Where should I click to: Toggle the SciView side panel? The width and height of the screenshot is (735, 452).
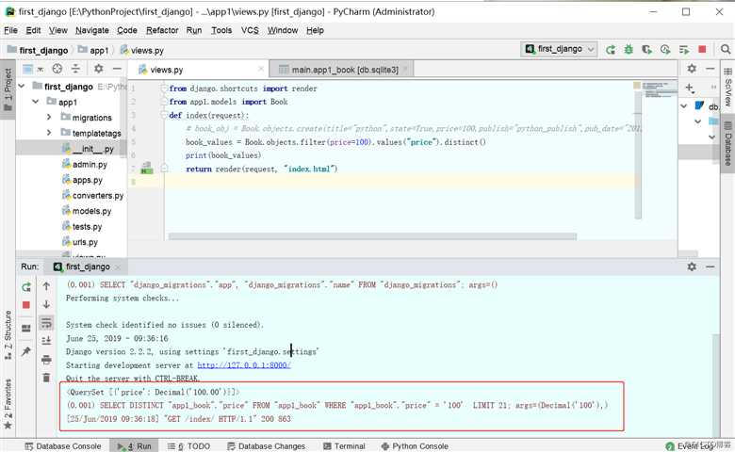click(727, 88)
